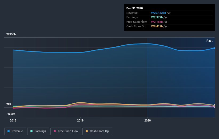219x139 pixels.
Task: Click the Cash From Op end-point marker
Action: [214, 105]
